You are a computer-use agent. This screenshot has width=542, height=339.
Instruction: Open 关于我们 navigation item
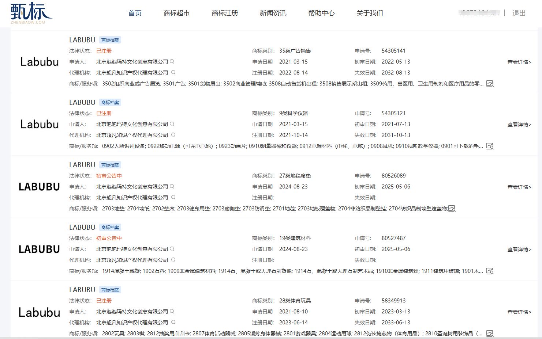[370, 13]
